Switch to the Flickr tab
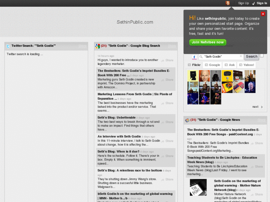 click(x=194, y=65)
